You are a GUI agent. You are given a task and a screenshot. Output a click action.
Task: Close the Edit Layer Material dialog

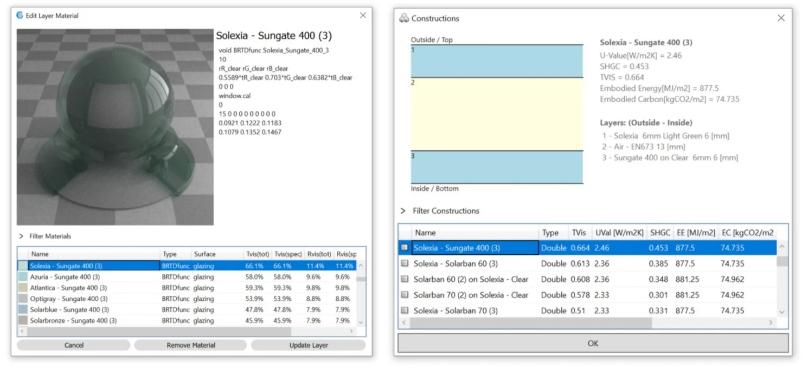click(363, 16)
